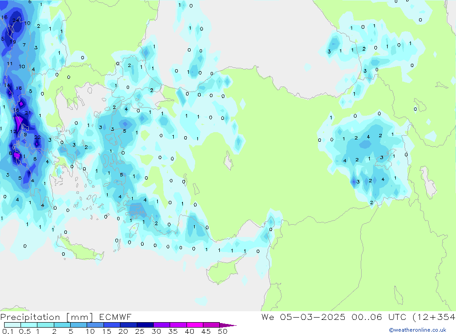Click the legend scale label '25'

click(140, 331)
